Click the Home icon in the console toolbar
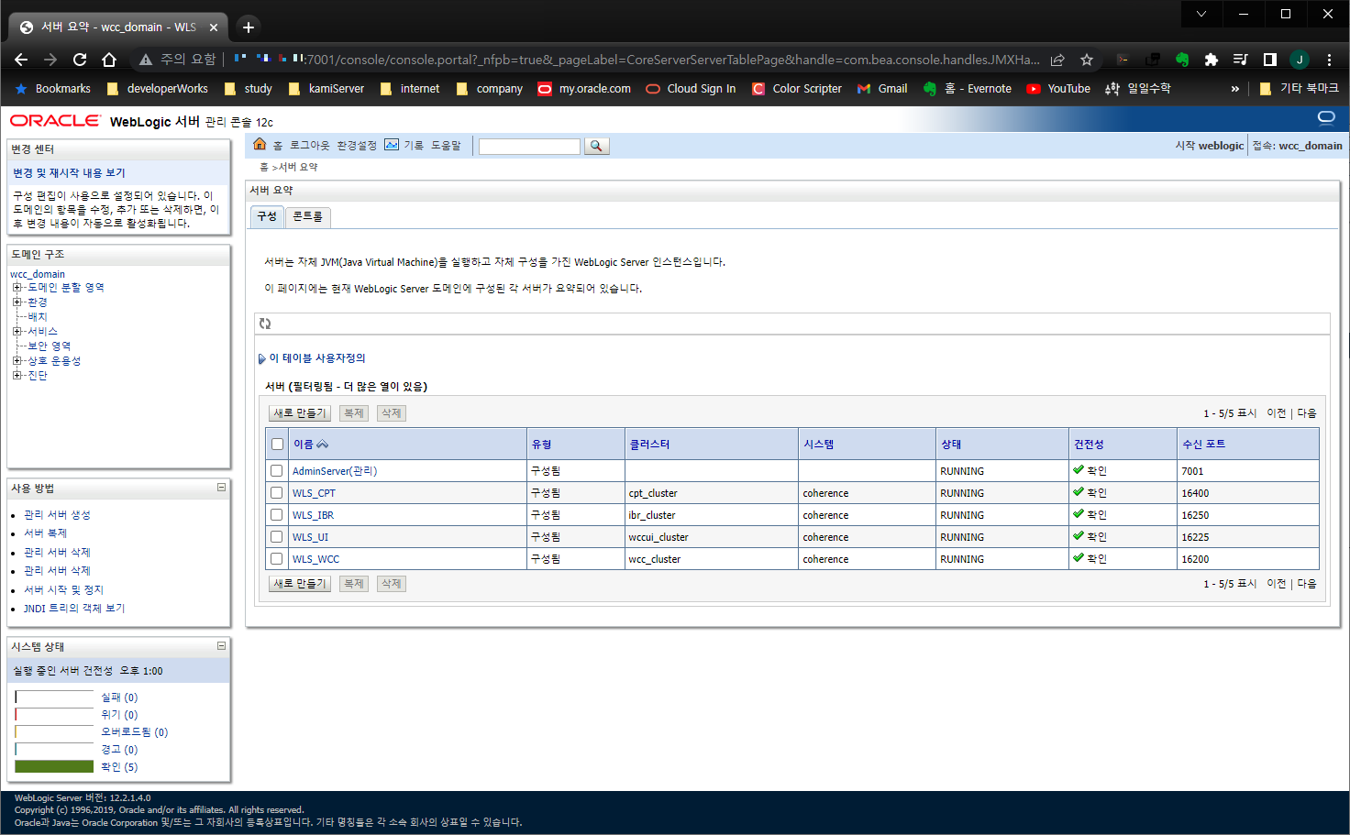This screenshot has width=1350, height=835. pos(260,145)
